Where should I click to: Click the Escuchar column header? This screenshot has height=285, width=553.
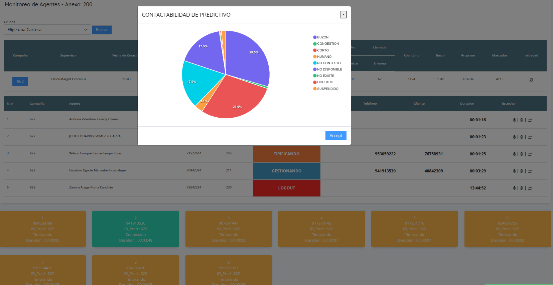tap(509, 104)
